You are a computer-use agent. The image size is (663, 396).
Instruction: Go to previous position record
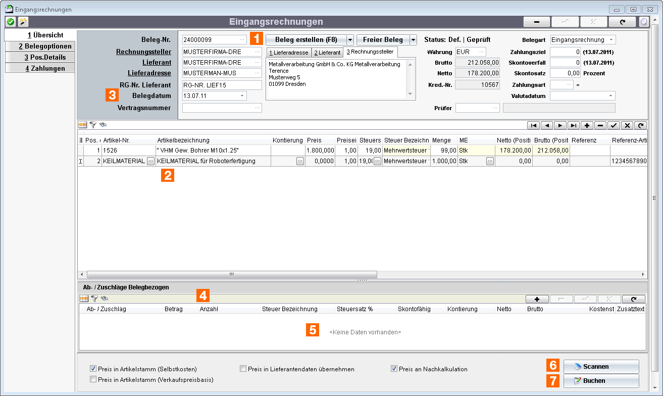(547, 125)
